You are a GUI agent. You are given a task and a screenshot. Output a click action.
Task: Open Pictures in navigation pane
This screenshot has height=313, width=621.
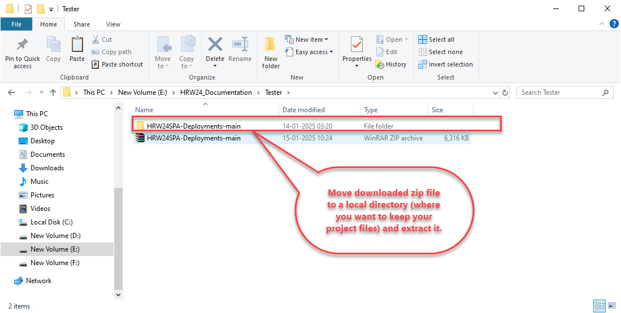36,195
